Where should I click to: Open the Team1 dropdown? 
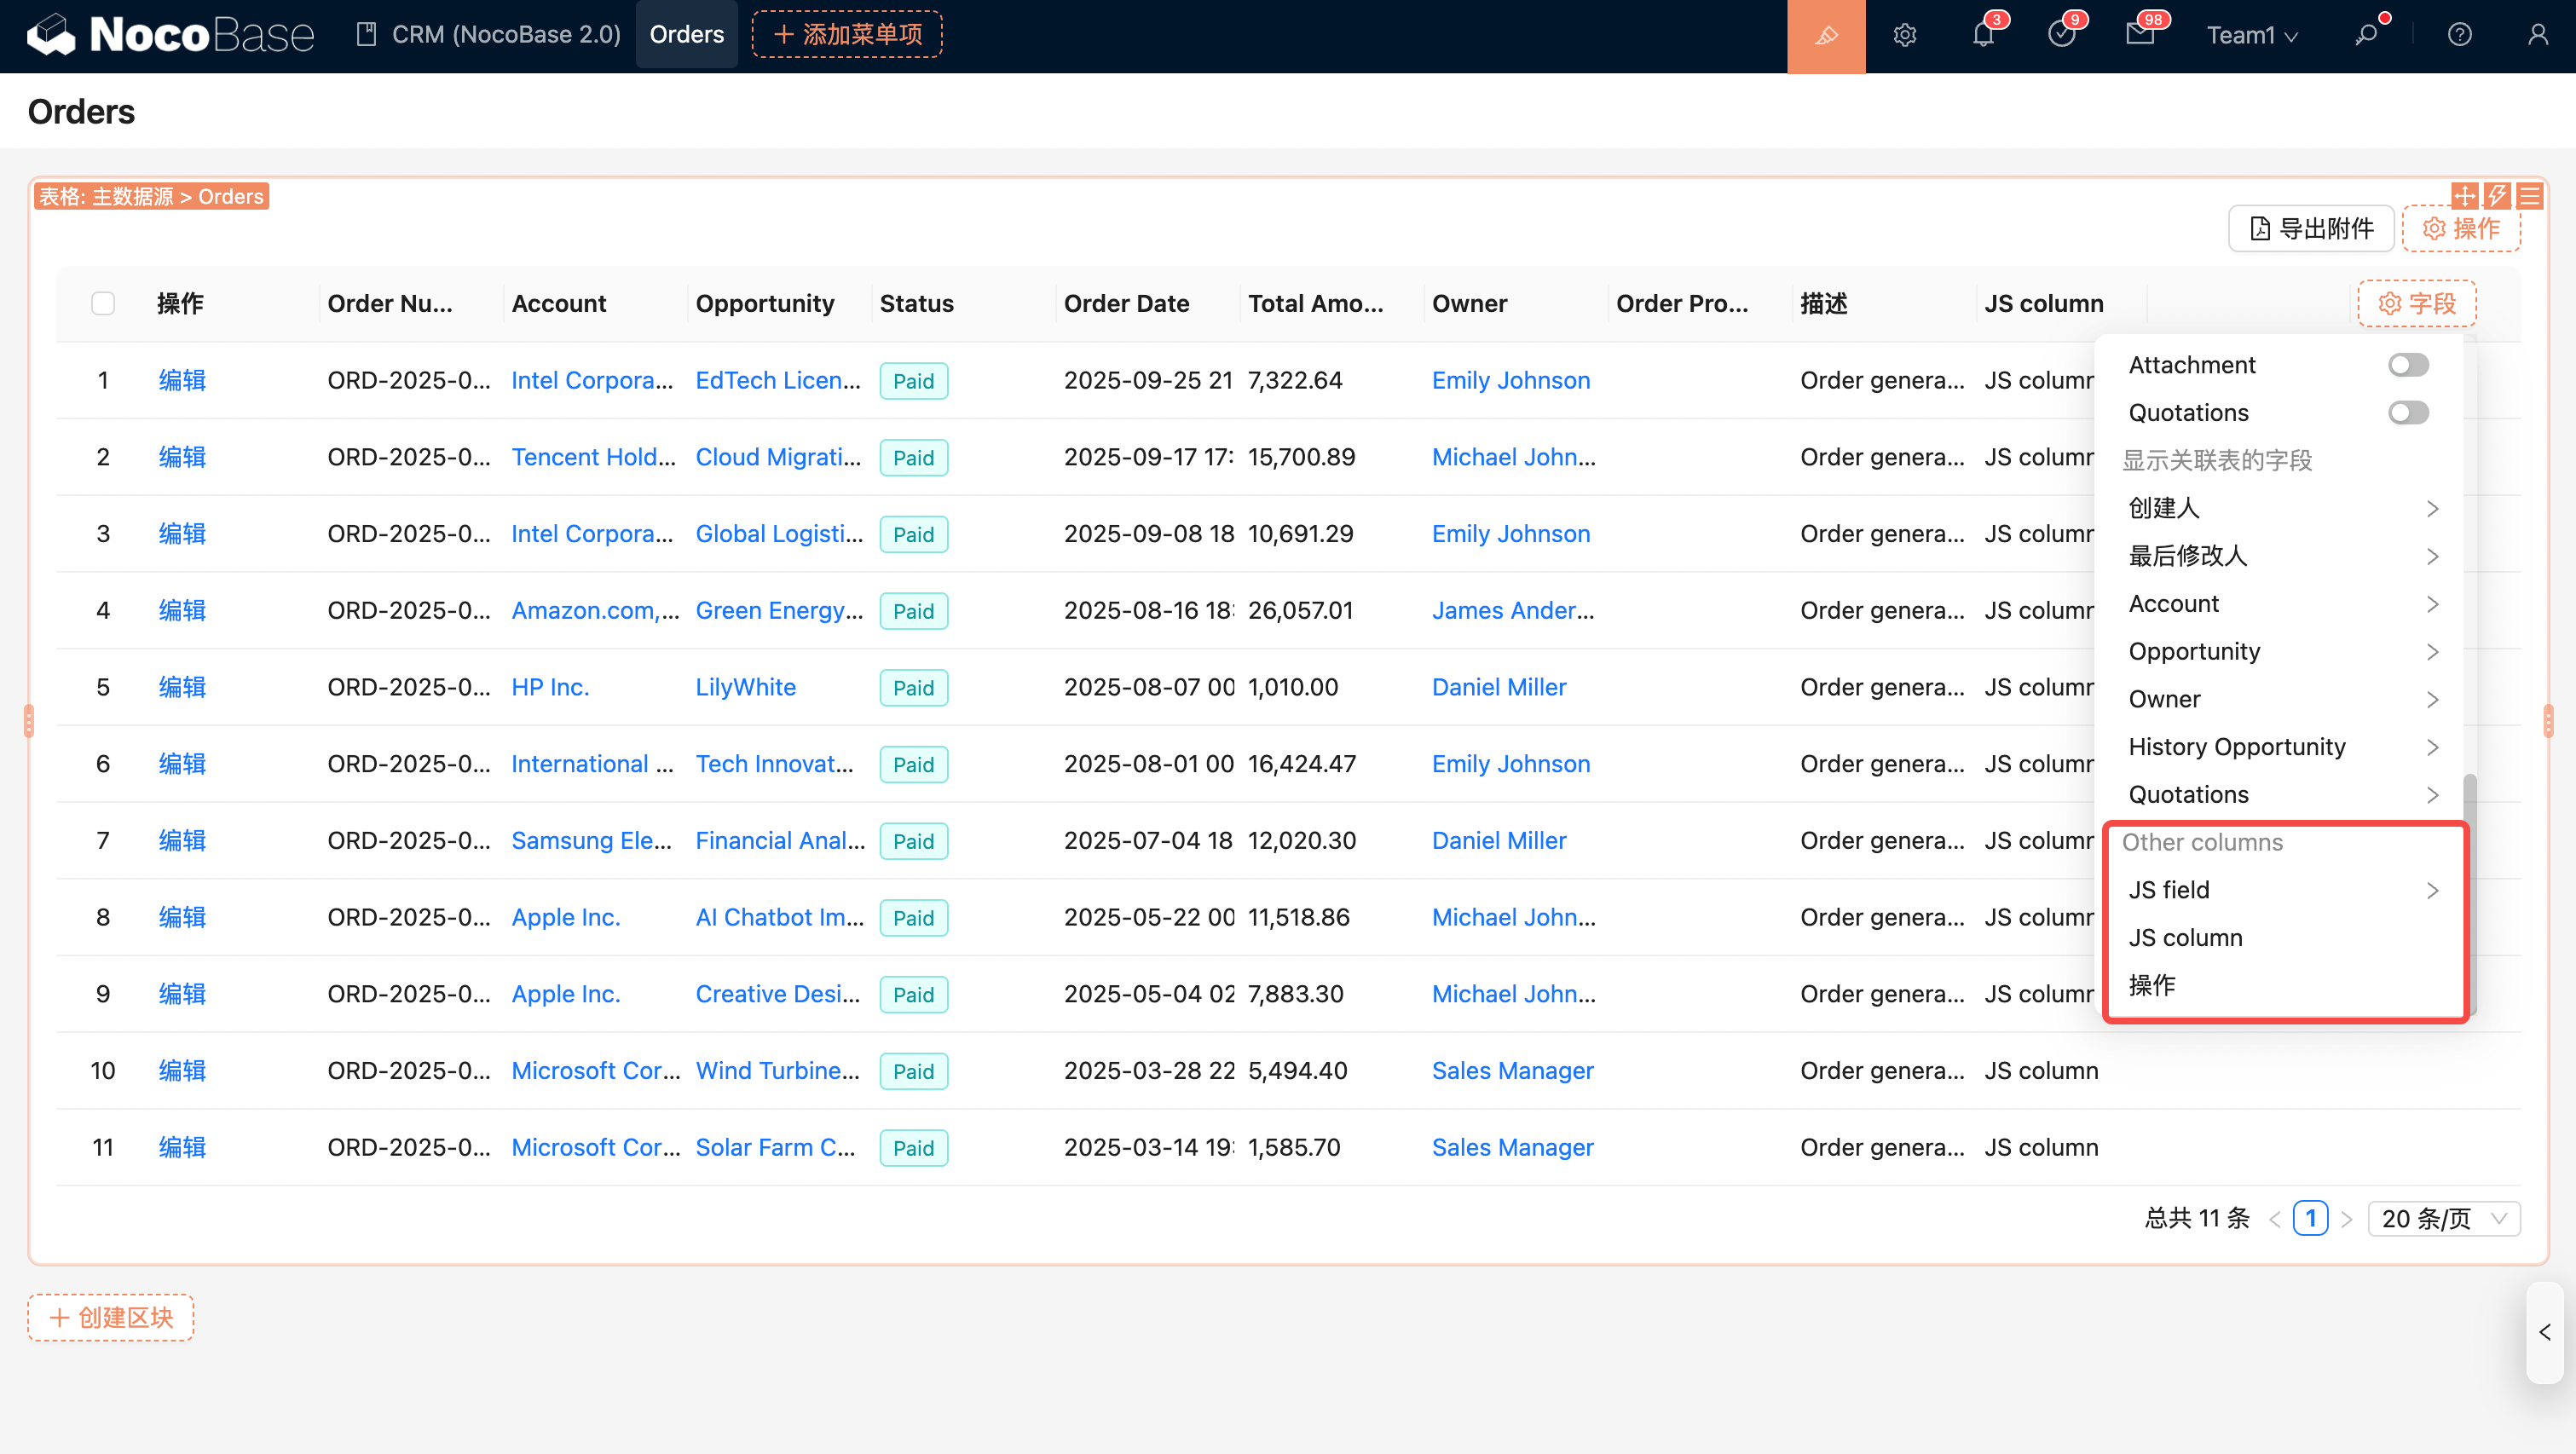(x=2252, y=36)
